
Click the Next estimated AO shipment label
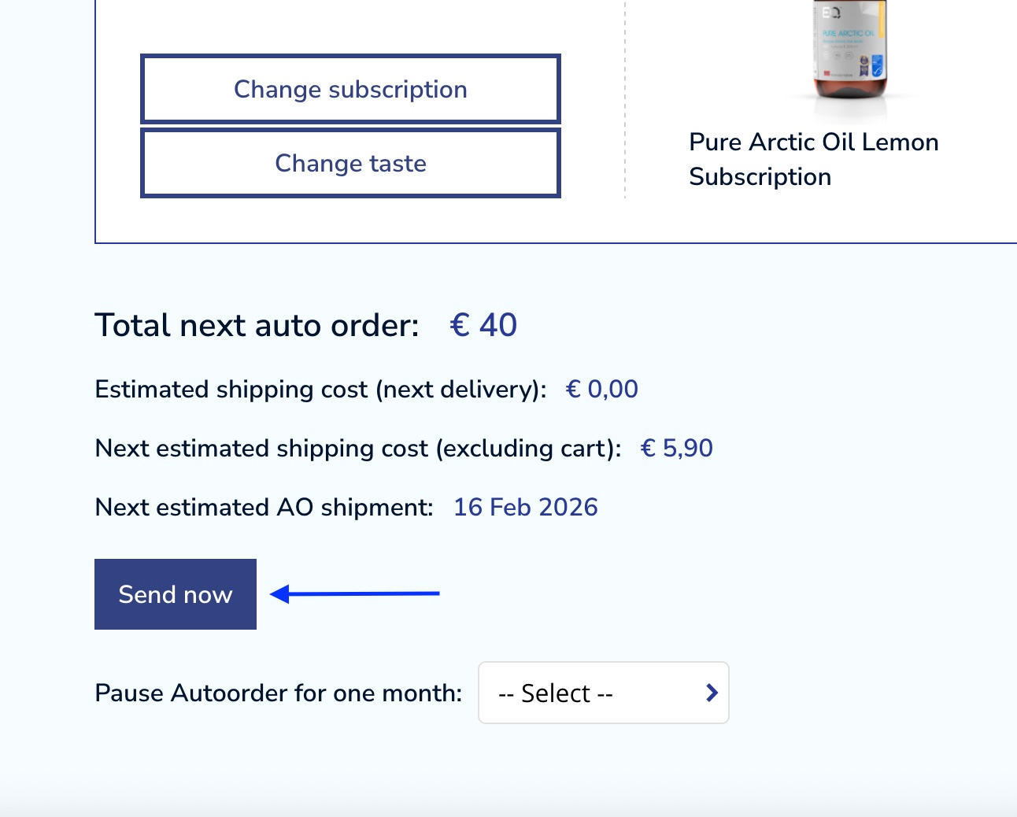click(264, 507)
